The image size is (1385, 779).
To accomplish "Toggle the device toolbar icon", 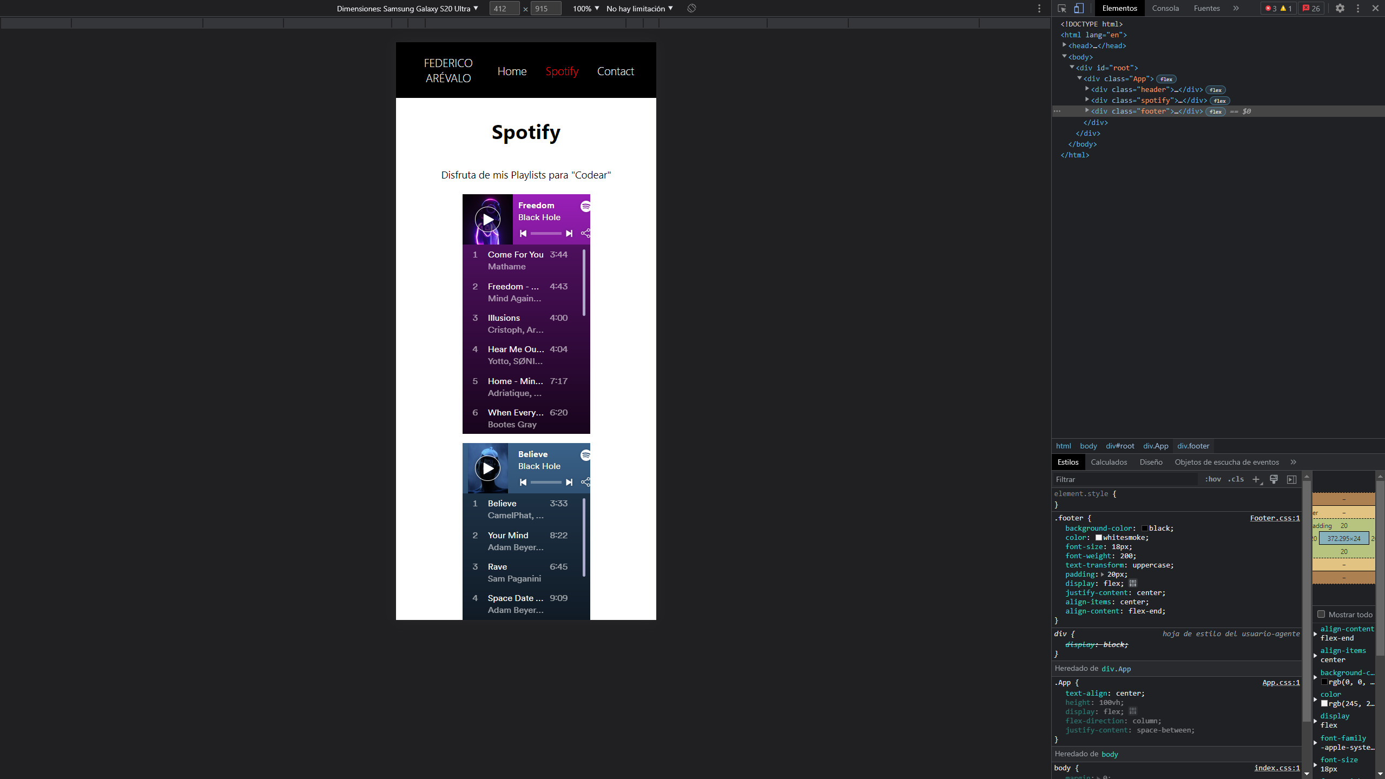I will coord(1079,8).
